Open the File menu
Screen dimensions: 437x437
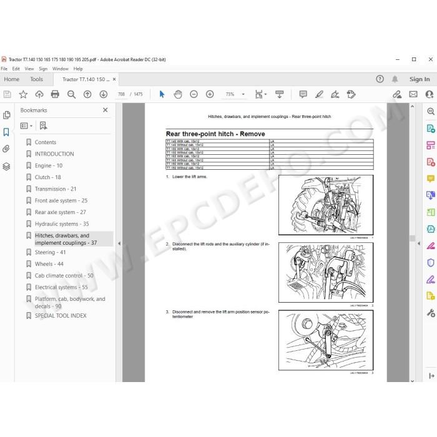pos(4,69)
